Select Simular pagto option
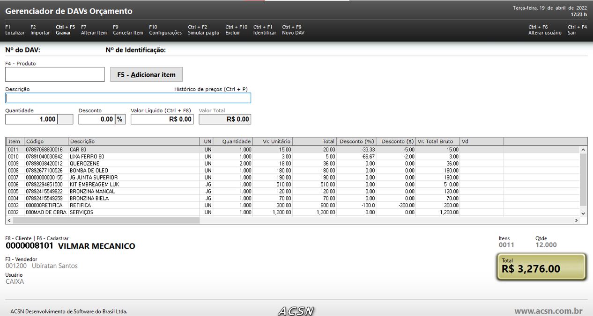Screen dimensions: 593x316 [203, 30]
